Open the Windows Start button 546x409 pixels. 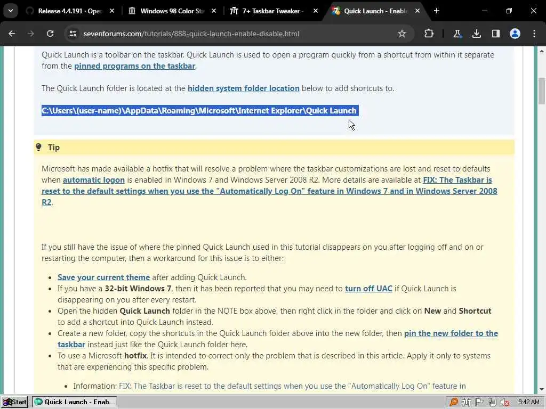(14, 402)
